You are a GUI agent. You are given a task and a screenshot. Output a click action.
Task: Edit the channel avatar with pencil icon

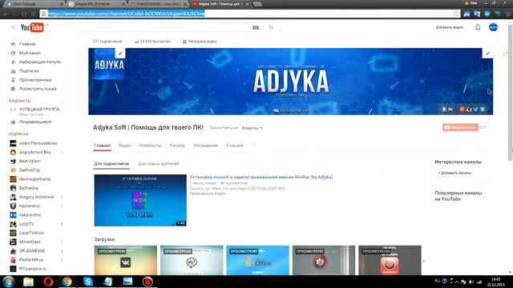pos(120,54)
